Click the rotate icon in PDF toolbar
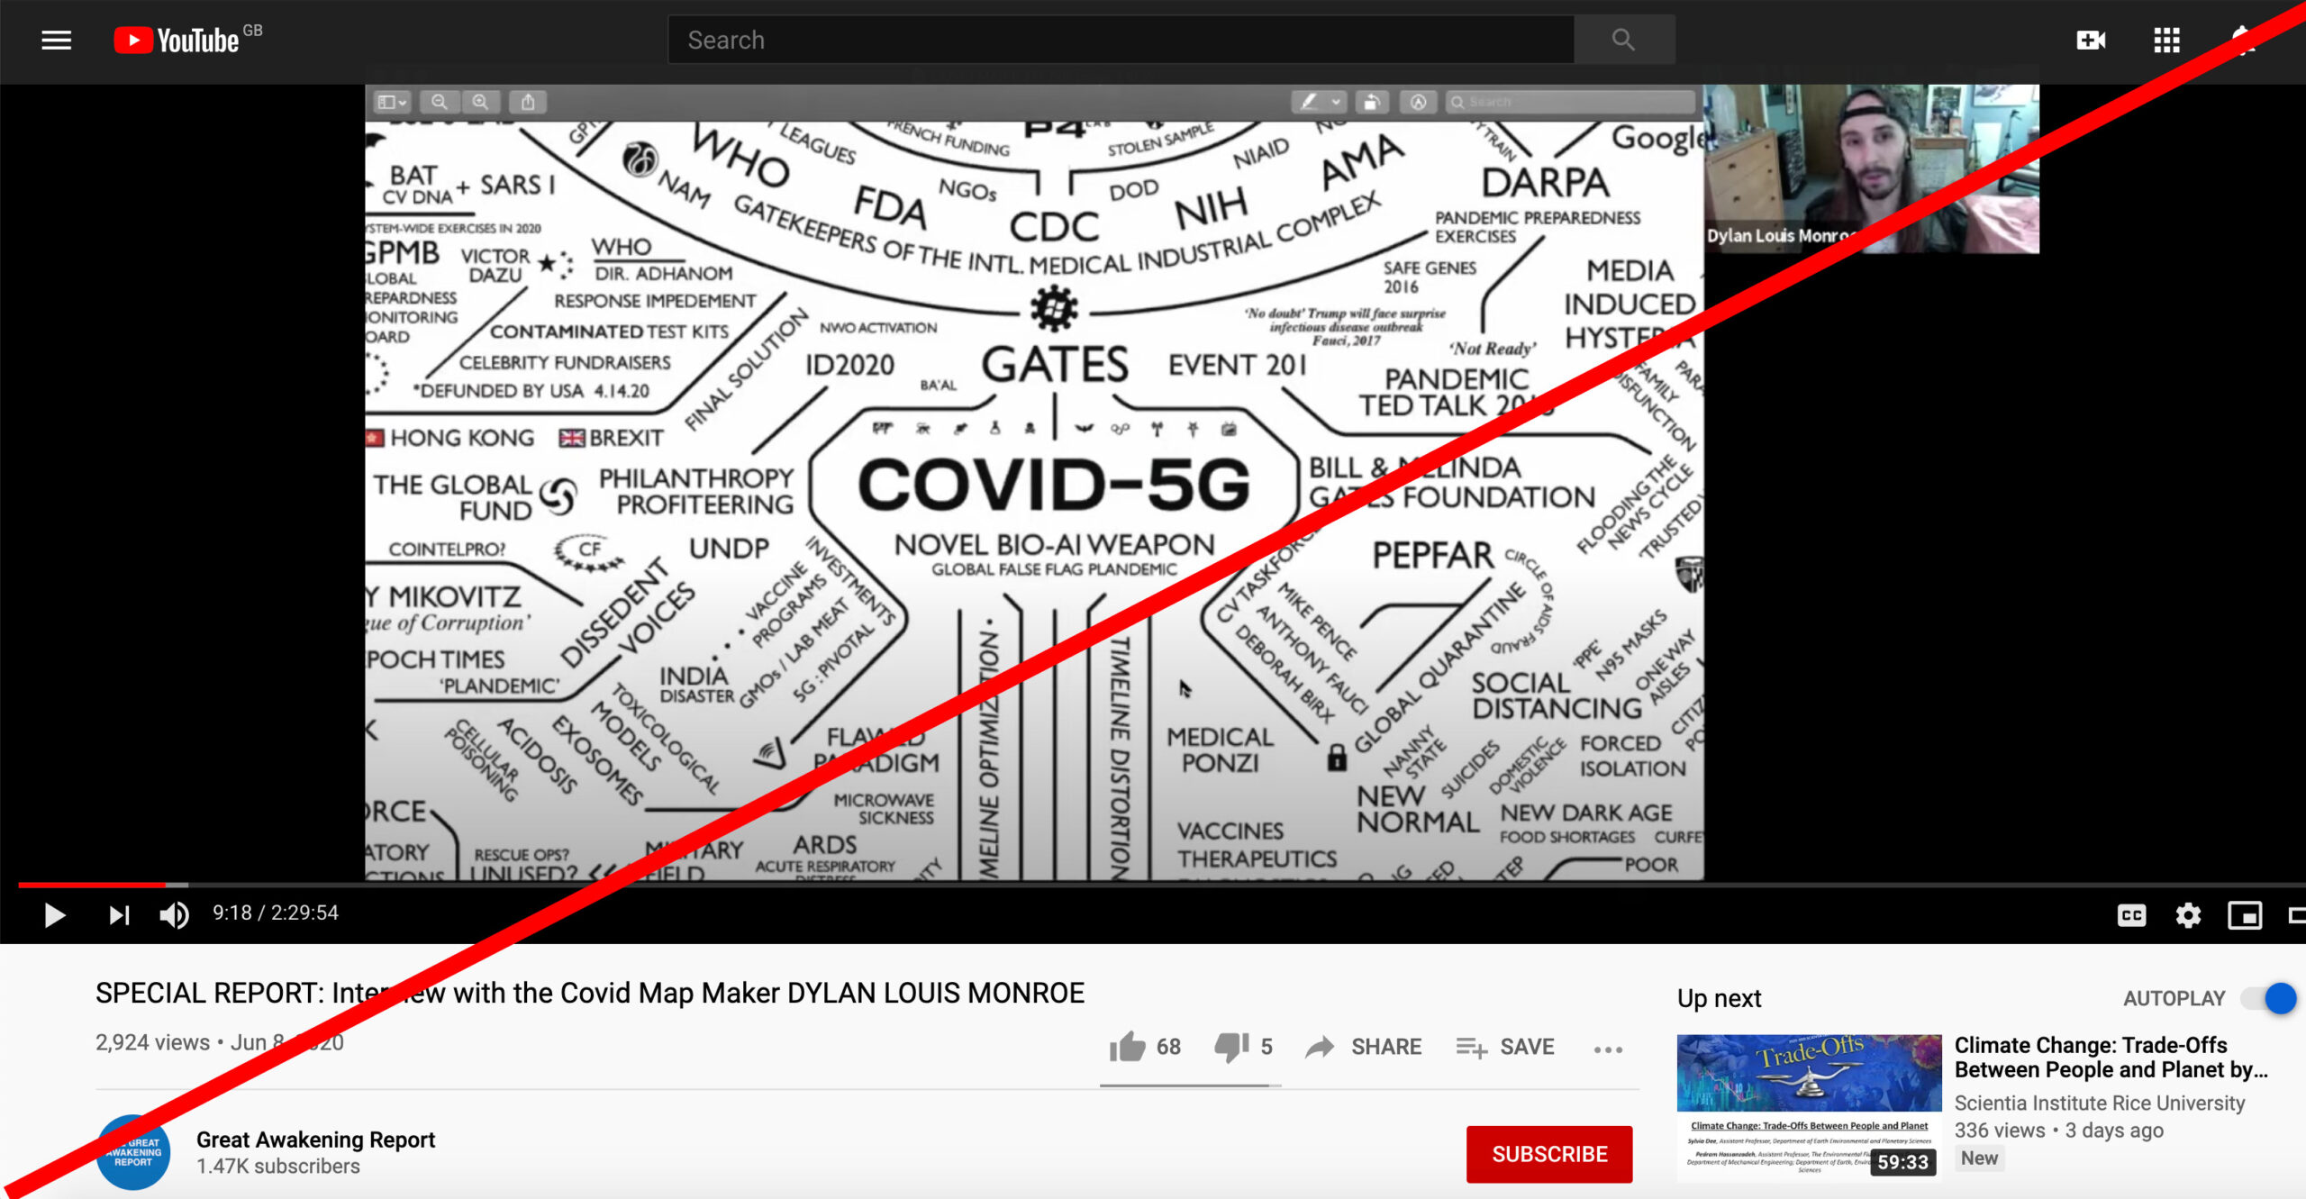This screenshot has width=2306, height=1199. tap(1372, 102)
